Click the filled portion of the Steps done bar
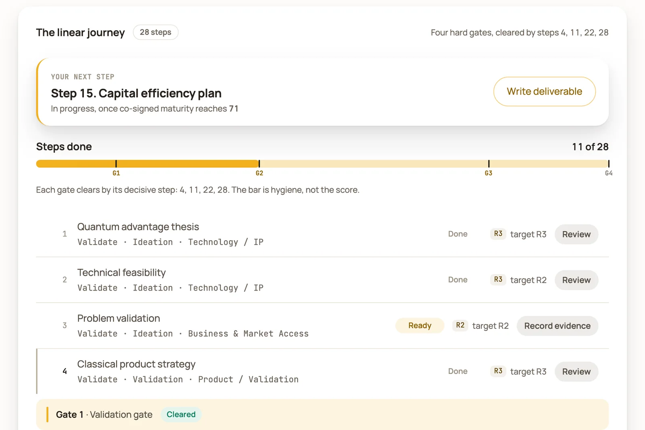The width and height of the screenshot is (645, 430). [x=148, y=164]
